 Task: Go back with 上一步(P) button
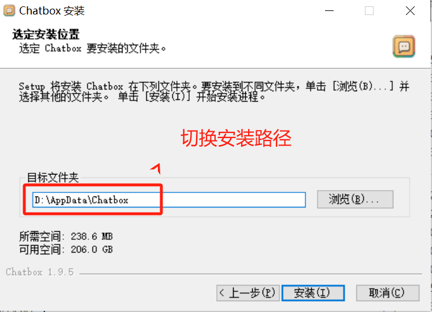(x=248, y=293)
